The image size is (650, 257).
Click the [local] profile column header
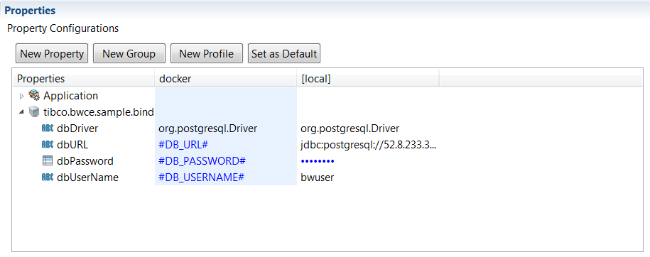pos(368,78)
